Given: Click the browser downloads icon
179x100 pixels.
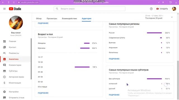Looking at the screenshot, I should [x=176, y=2].
